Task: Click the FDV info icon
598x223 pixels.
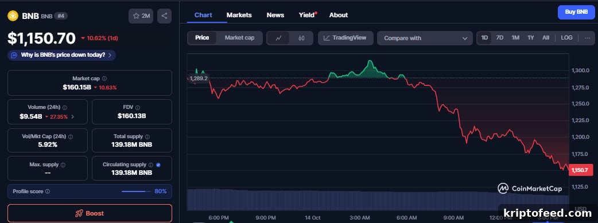Action: pos(138,108)
